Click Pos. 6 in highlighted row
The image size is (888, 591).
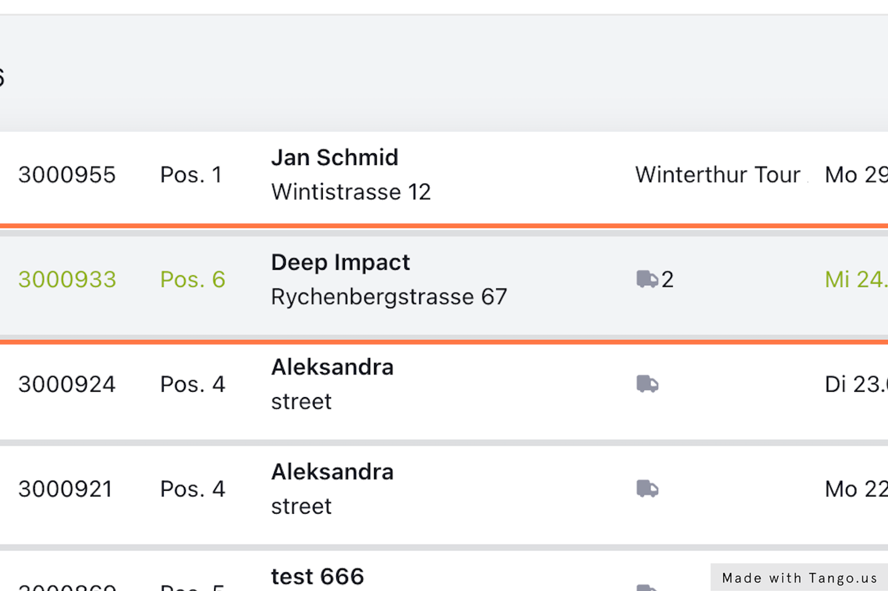[193, 279]
